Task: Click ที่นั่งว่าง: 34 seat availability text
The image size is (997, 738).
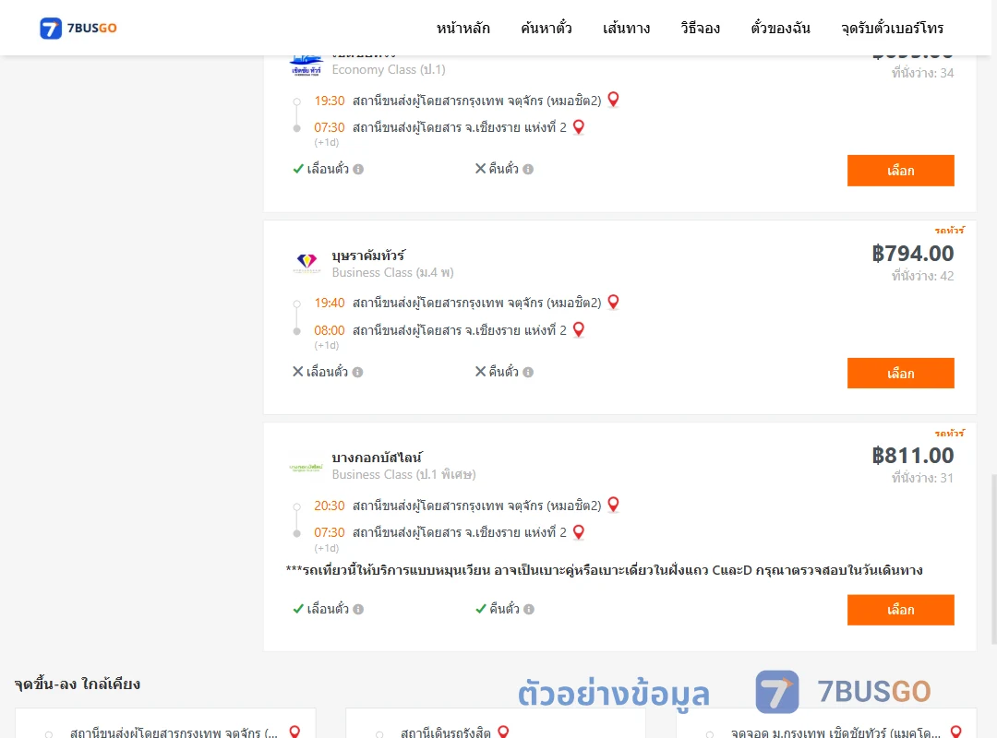Action: pos(922,73)
